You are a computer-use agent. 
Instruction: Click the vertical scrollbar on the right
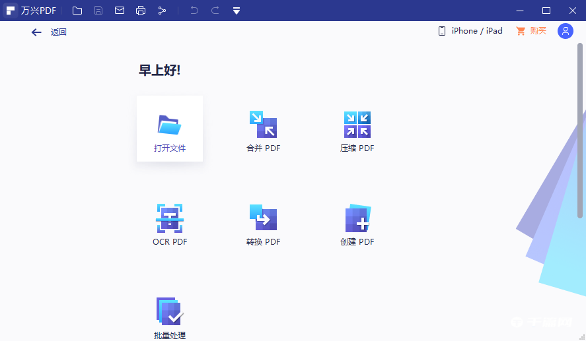point(580,132)
